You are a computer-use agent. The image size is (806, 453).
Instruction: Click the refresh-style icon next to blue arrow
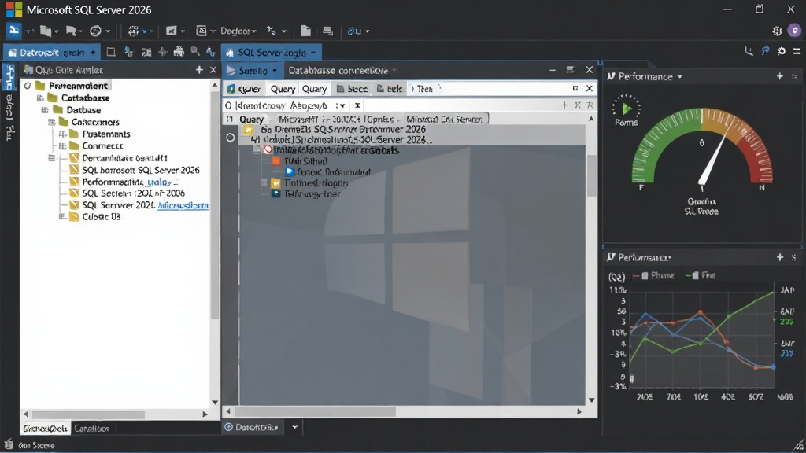[782, 51]
